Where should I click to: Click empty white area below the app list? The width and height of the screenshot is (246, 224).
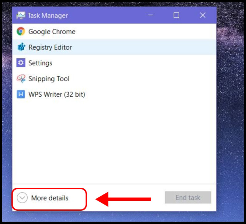114,142
